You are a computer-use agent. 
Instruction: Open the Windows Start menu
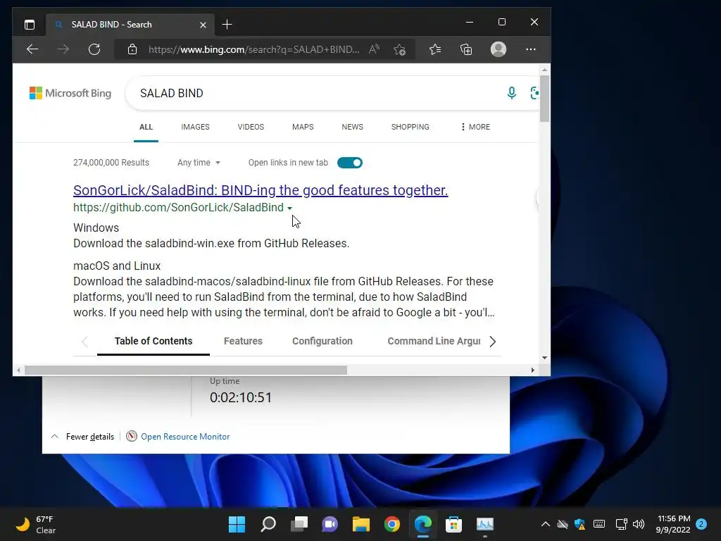click(x=237, y=524)
